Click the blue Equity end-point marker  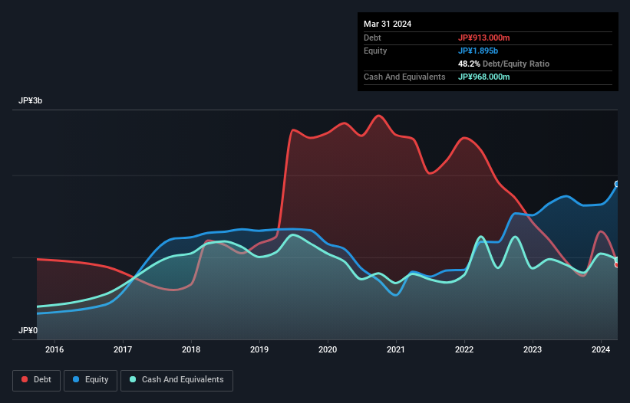coord(617,184)
